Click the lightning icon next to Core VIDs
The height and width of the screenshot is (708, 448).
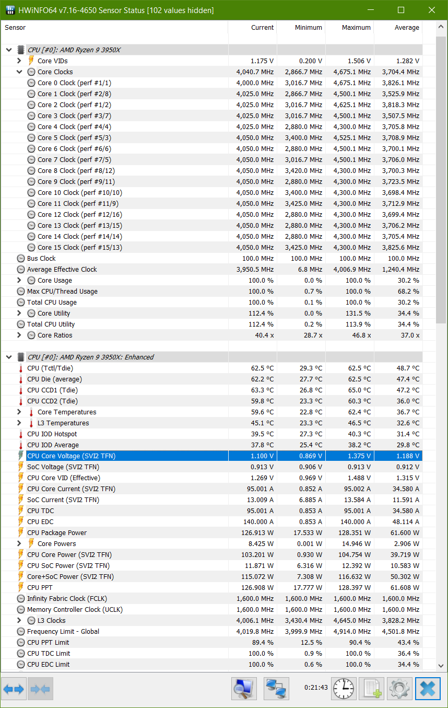(31, 61)
